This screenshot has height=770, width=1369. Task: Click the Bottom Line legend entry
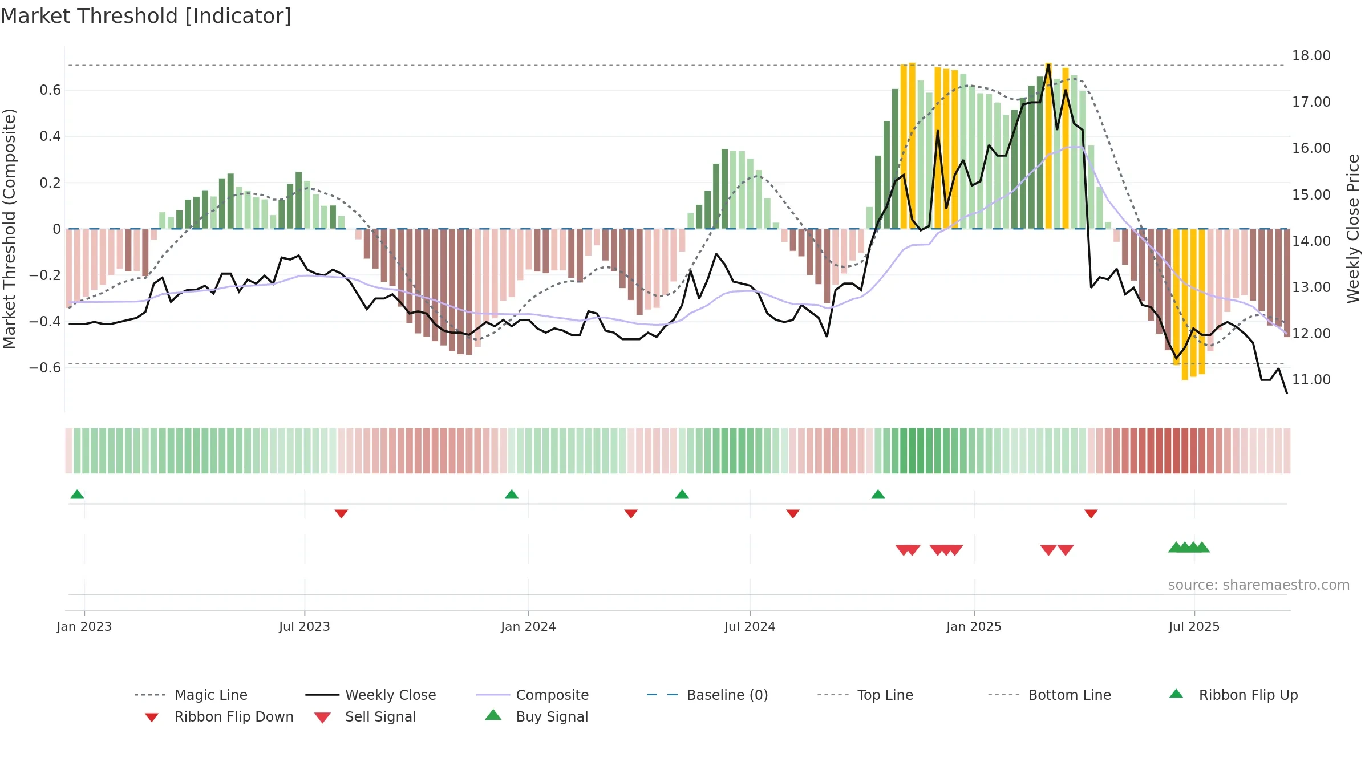1050,695
